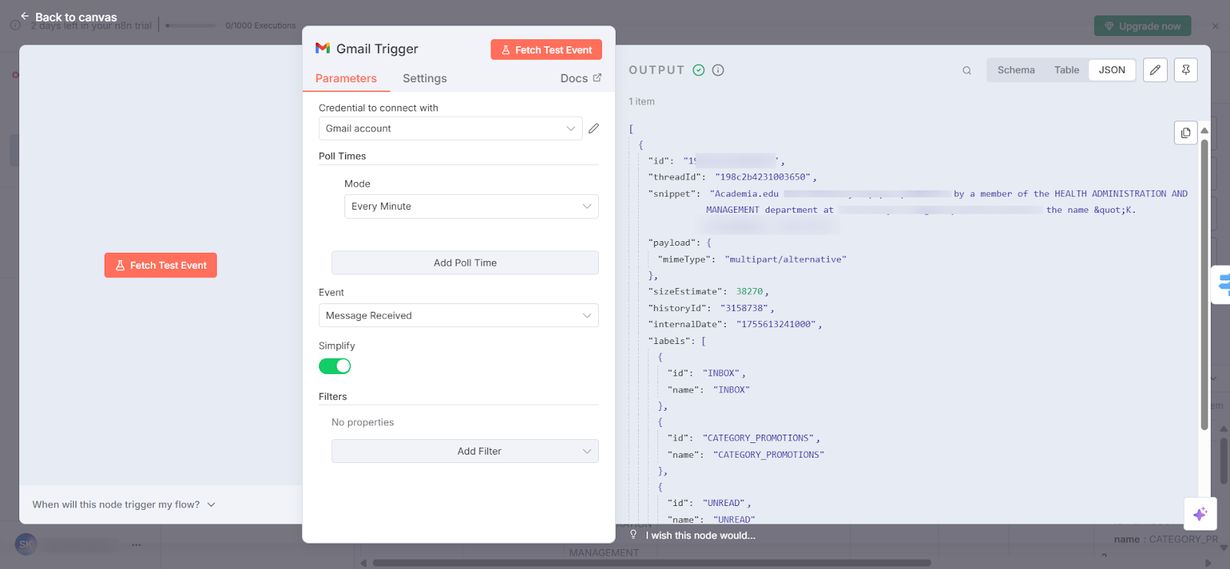
Task: Expand 'When will this node trigger my flow?'
Action: tap(124, 504)
